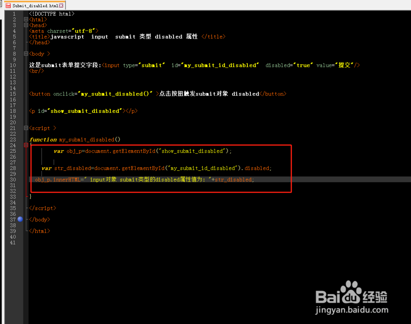Click the red save-state icon on the file tab

pyautogui.click(x=8, y=5)
